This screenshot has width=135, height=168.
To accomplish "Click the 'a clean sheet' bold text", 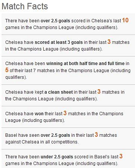I will [59, 92].
